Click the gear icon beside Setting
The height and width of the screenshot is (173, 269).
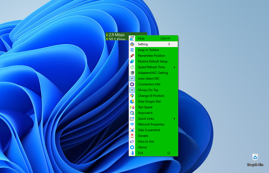[132, 44]
